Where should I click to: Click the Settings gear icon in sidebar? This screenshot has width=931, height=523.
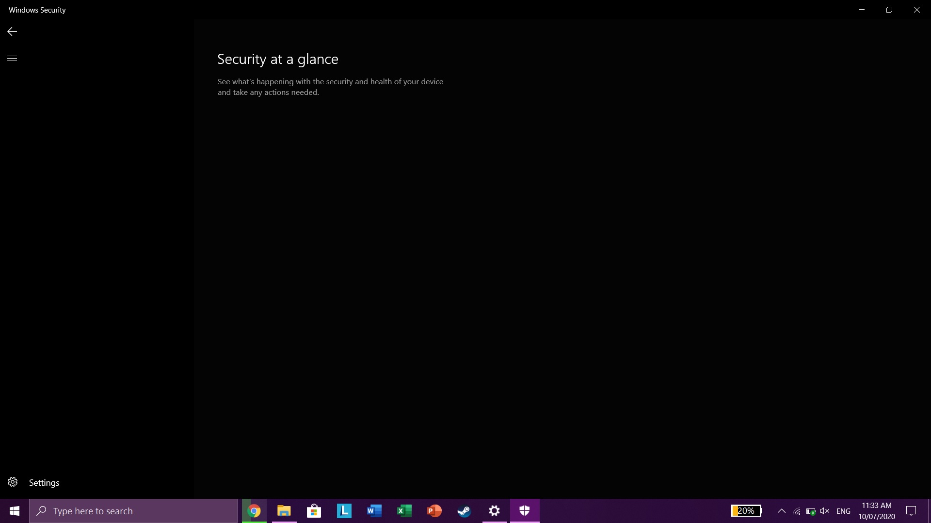(x=13, y=482)
